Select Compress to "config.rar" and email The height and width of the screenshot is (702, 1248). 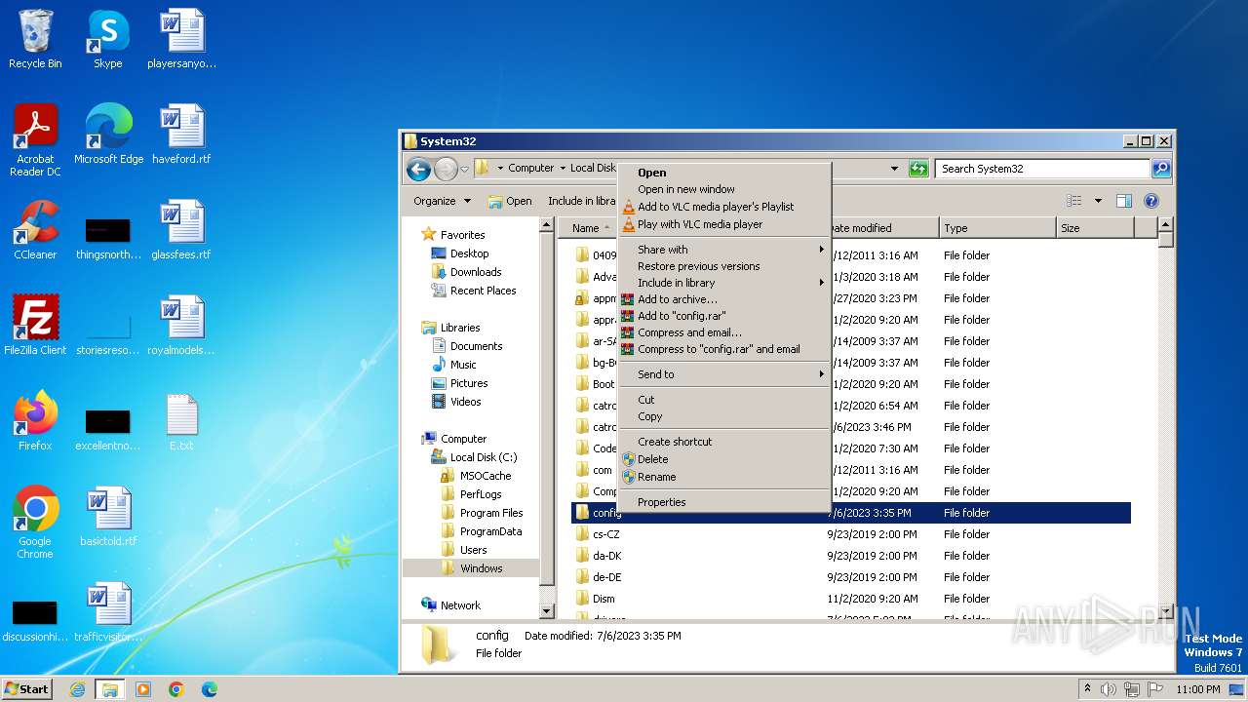[x=723, y=349]
